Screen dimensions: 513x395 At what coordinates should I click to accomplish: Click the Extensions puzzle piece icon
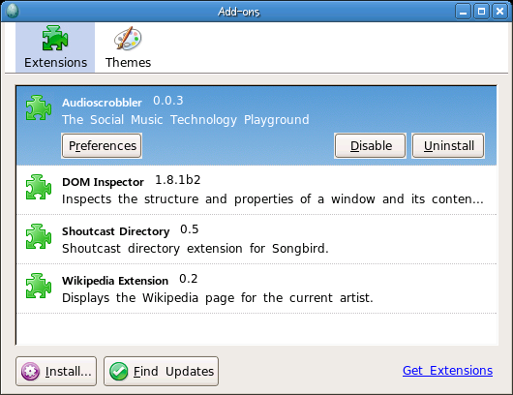tap(55, 38)
